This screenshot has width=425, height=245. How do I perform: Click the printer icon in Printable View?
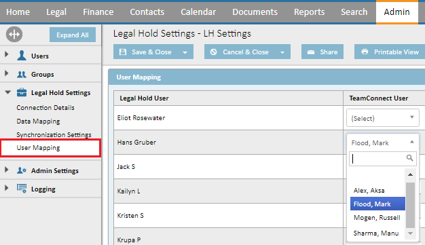click(x=365, y=52)
